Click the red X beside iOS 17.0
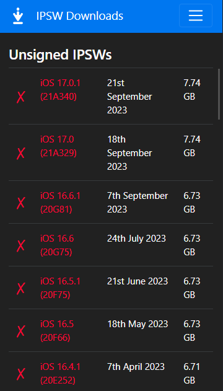The height and width of the screenshot is (391, 223). click(20, 153)
